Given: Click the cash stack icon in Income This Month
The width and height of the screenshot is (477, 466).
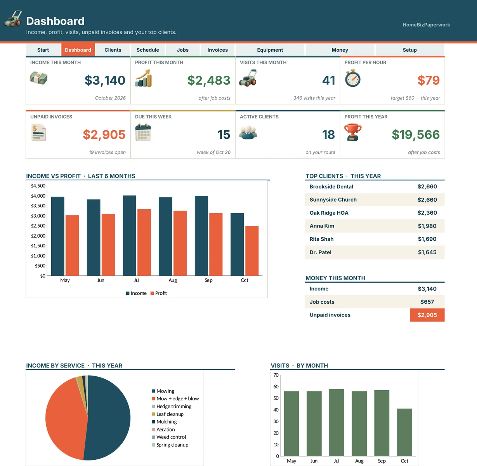Looking at the screenshot, I should [x=38, y=78].
